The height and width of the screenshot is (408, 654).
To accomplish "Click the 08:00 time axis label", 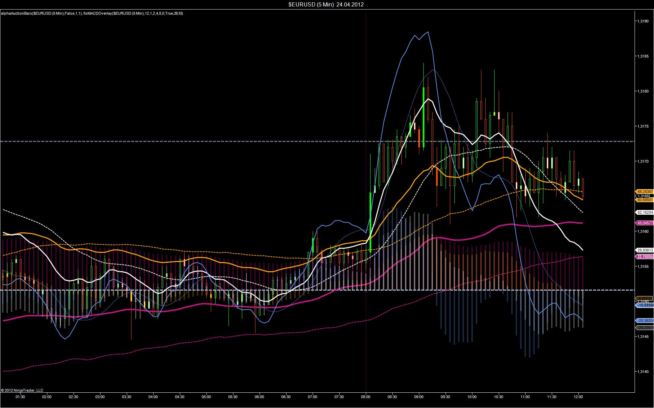I will click(x=366, y=397).
